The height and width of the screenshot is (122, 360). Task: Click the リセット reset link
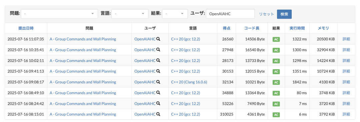[267, 14]
